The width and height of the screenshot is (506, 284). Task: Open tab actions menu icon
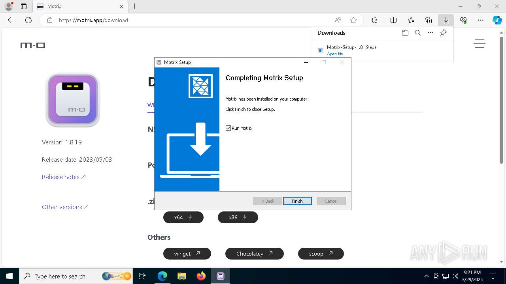point(24,6)
